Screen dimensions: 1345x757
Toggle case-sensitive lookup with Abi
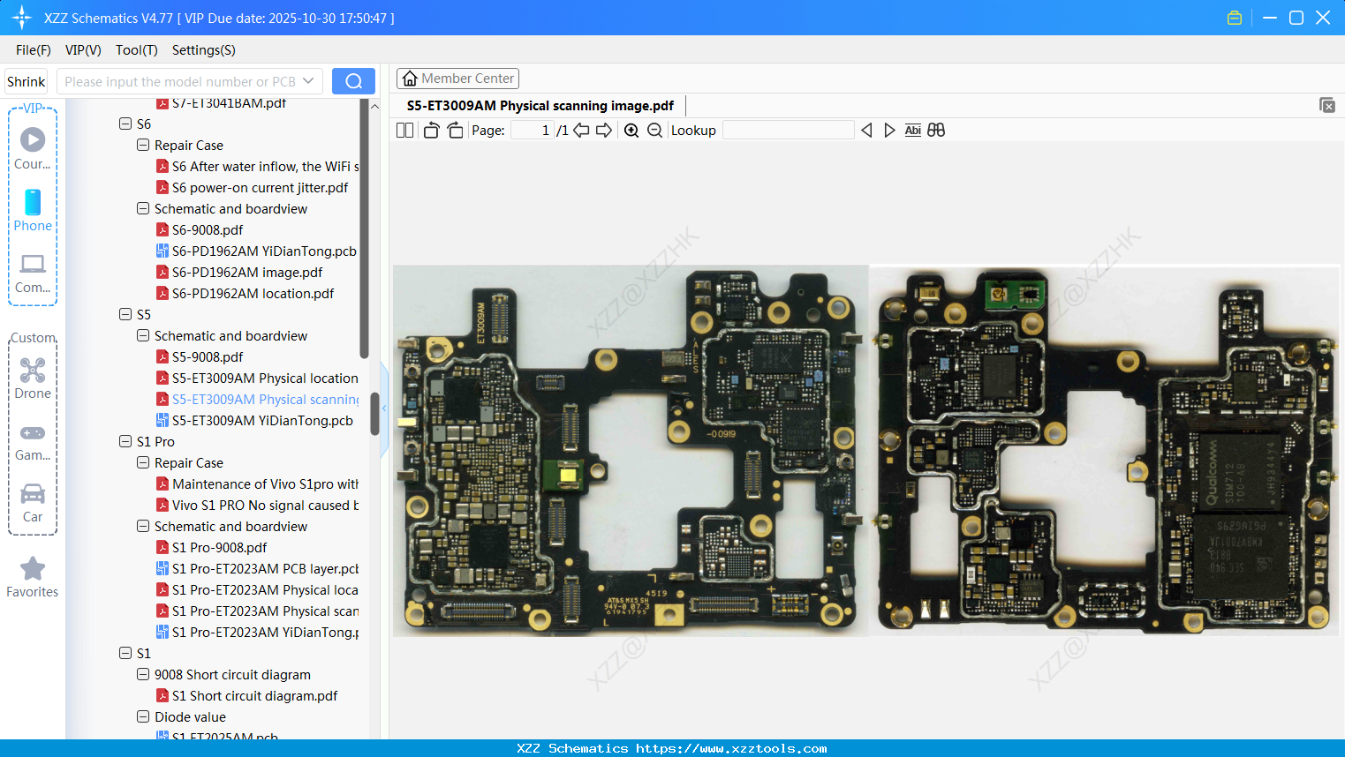click(912, 130)
